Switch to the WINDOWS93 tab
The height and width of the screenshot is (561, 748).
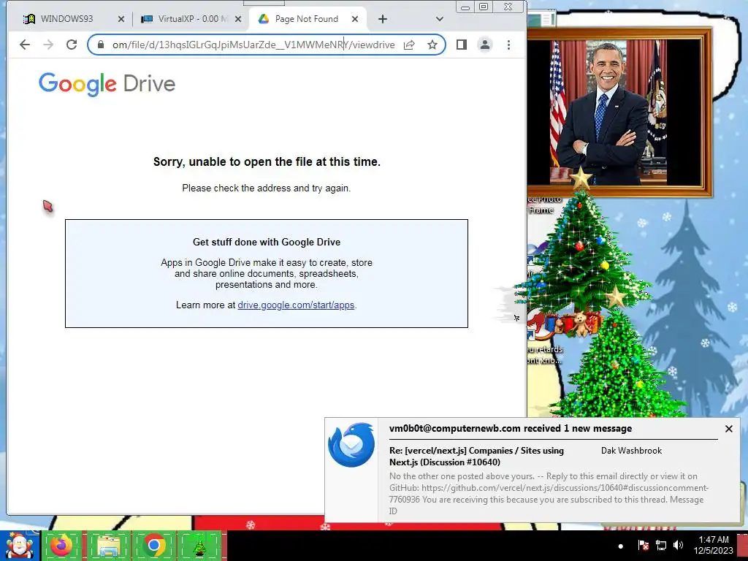coord(66,19)
